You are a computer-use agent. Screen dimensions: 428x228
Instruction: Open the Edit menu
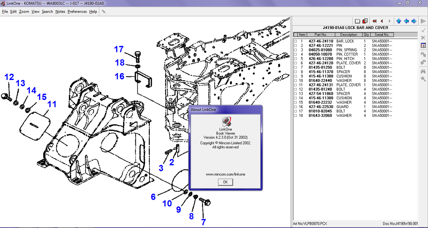point(13,11)
